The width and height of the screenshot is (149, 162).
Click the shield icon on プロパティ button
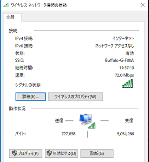tap(15, 153)
